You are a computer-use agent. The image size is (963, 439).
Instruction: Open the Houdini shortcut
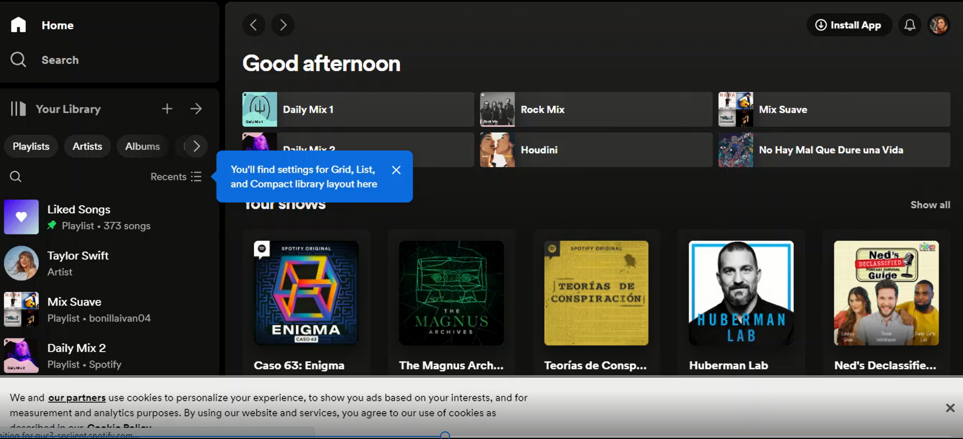[x=596, y=150]
